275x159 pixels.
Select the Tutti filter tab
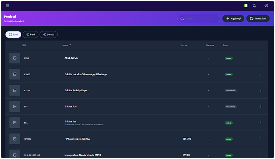[13, 35]
